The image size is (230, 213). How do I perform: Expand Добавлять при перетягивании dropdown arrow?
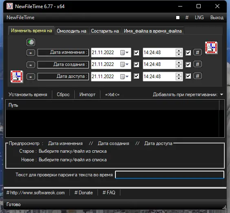coord(221,94)
